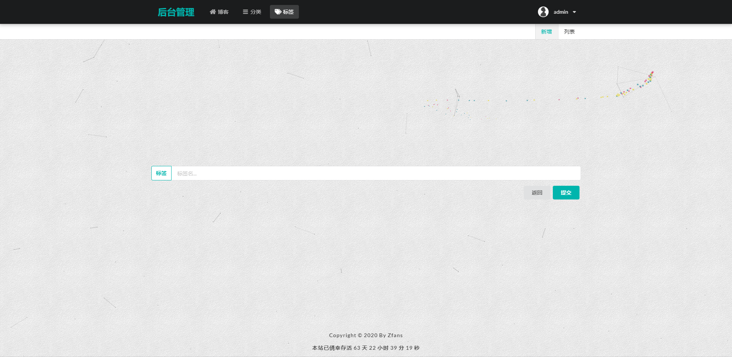Image resolution: width=732 pixels, height=357 pixels.
Task: Switch to the 列表 tab
Action: pyautogui.click(x=569, y=32)
